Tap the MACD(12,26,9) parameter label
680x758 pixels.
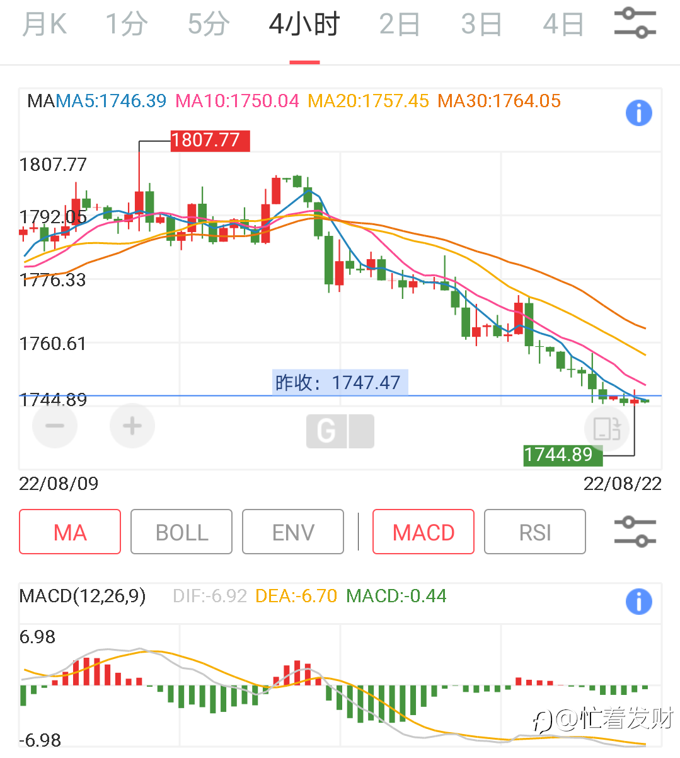[83, 596]
